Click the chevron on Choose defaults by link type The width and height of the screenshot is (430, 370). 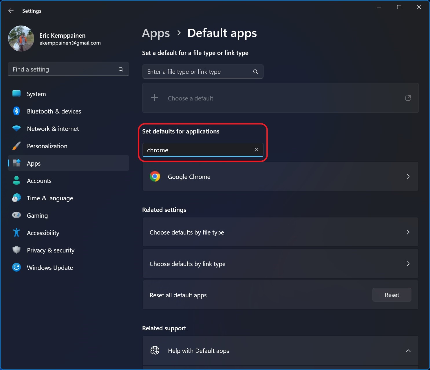point(408,264)
